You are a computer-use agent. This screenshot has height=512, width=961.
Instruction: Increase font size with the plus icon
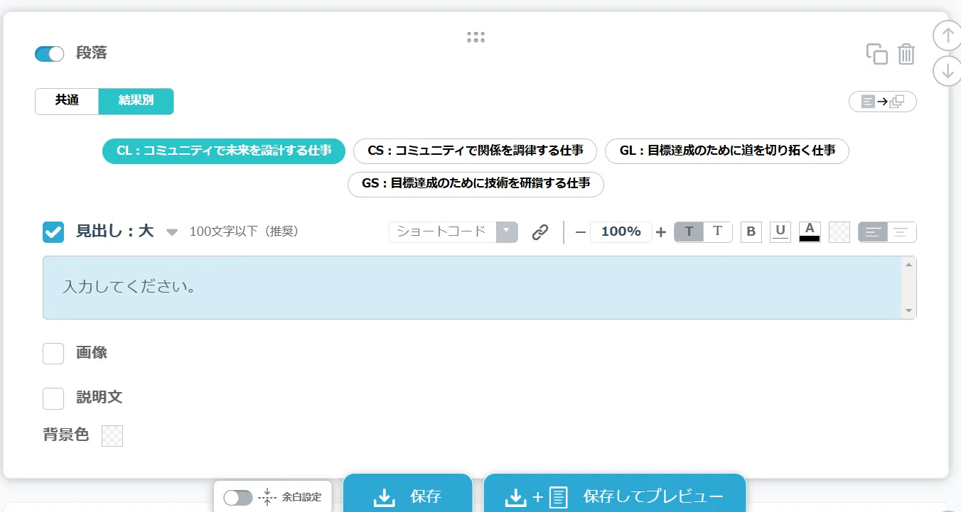point(661,232)
